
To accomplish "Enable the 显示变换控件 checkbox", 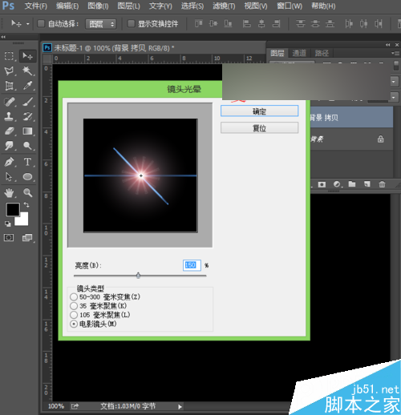I will pyautogui.click(x=131, y=23).
